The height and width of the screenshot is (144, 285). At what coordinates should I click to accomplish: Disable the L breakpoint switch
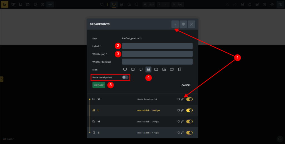[x=189, y=110]
